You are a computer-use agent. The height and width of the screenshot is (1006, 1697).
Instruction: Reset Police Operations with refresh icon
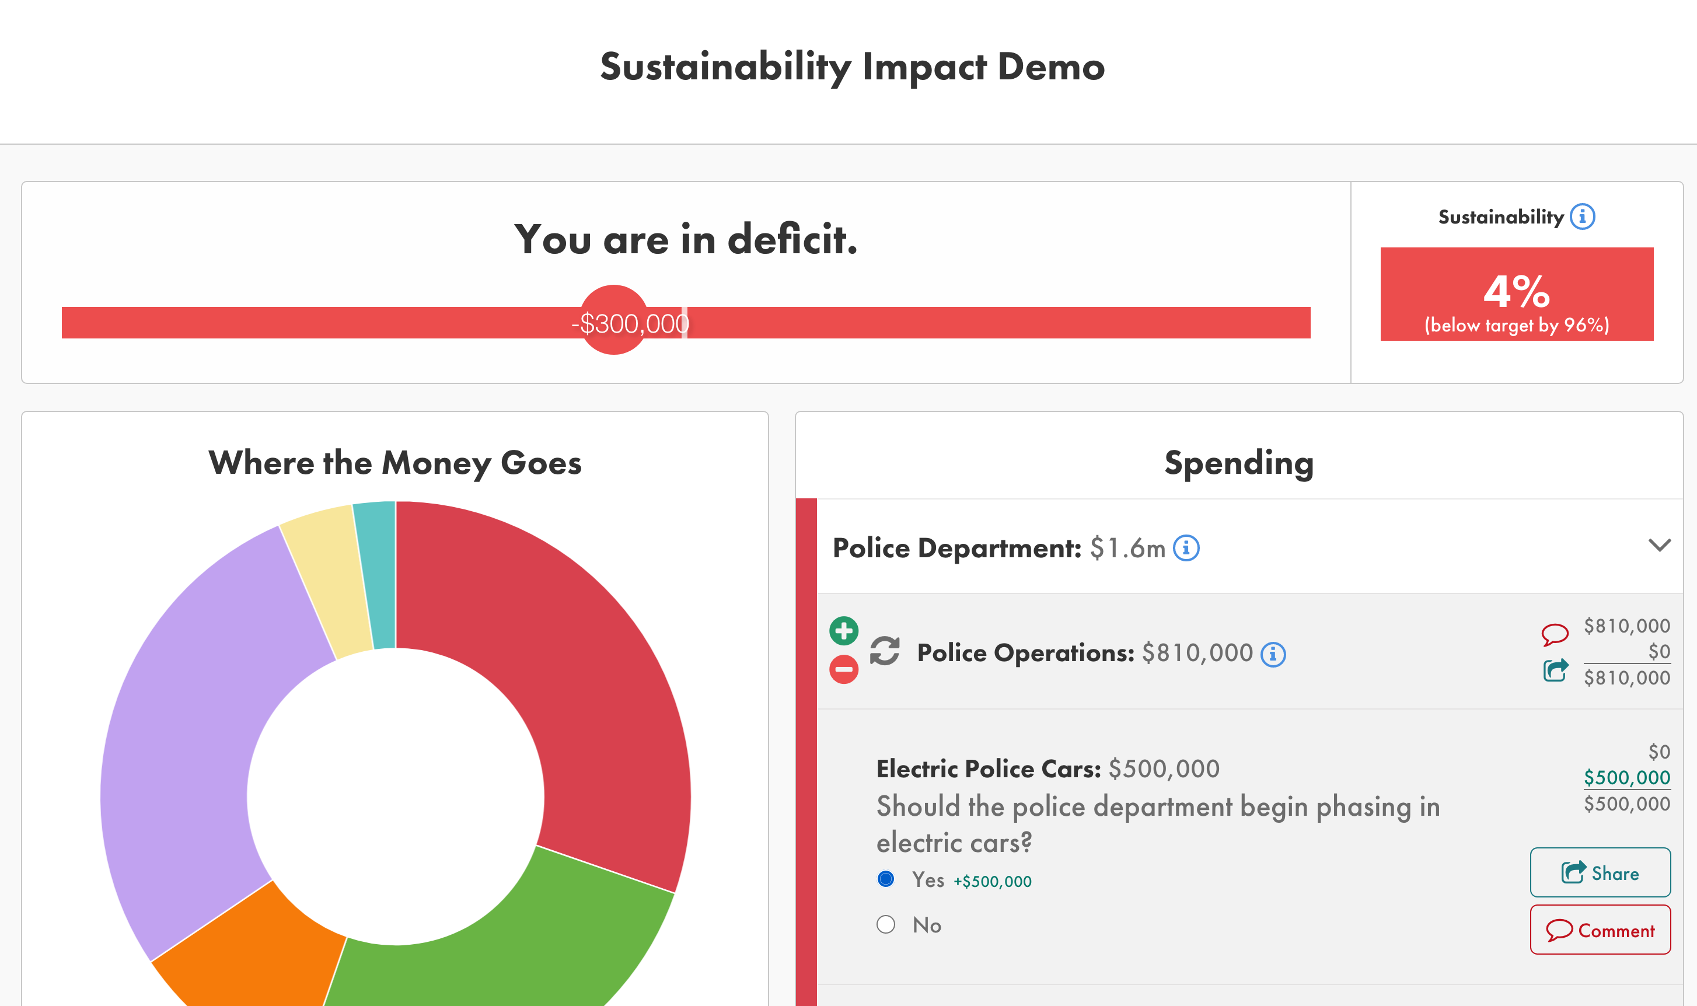pyautogui.click(x=885, y=651)
